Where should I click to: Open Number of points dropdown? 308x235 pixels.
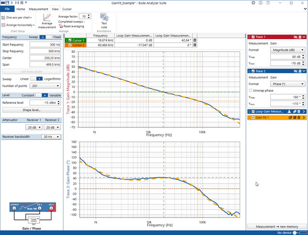coord(45,86)
